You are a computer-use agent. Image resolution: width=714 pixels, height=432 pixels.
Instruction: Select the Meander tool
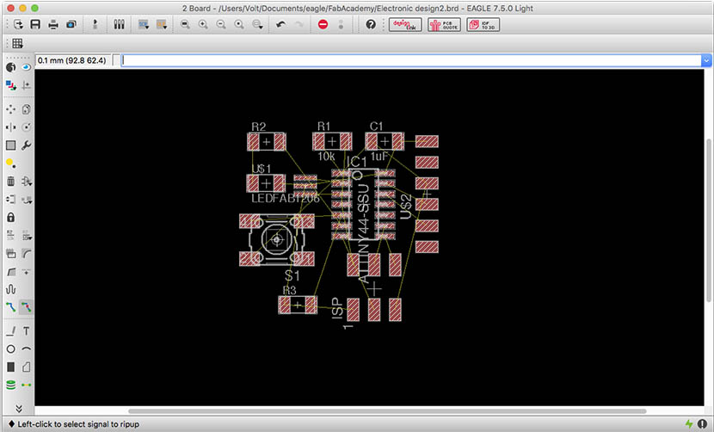pyautogui.click(x=10, y=289)
